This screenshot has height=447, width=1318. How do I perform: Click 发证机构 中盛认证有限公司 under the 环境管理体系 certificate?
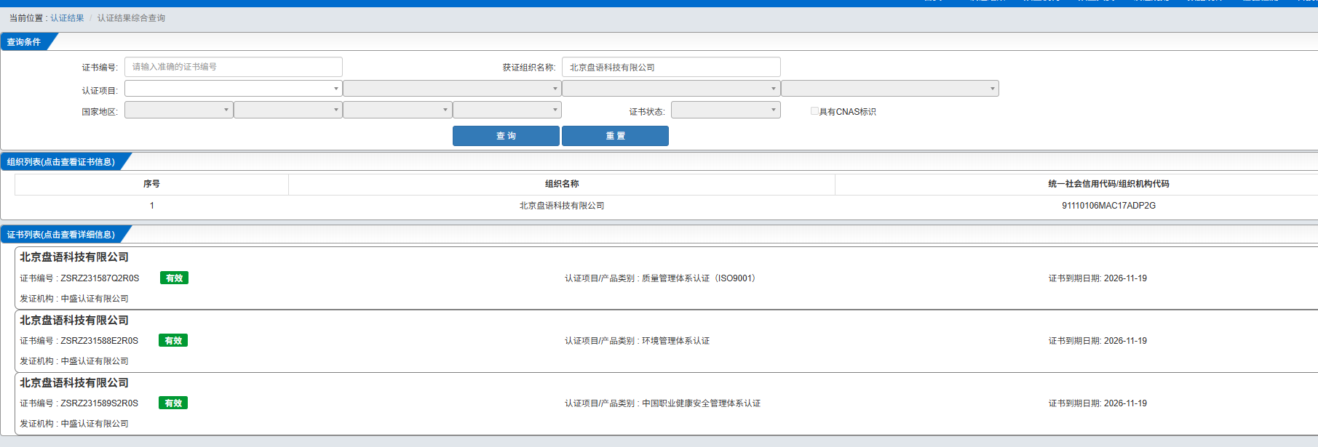74,361
